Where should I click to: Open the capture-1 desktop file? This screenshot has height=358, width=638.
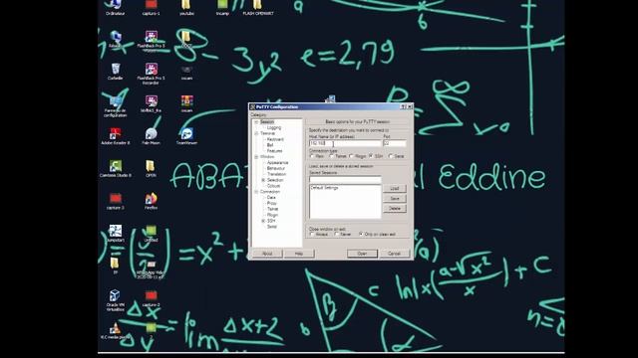[151, 7]
